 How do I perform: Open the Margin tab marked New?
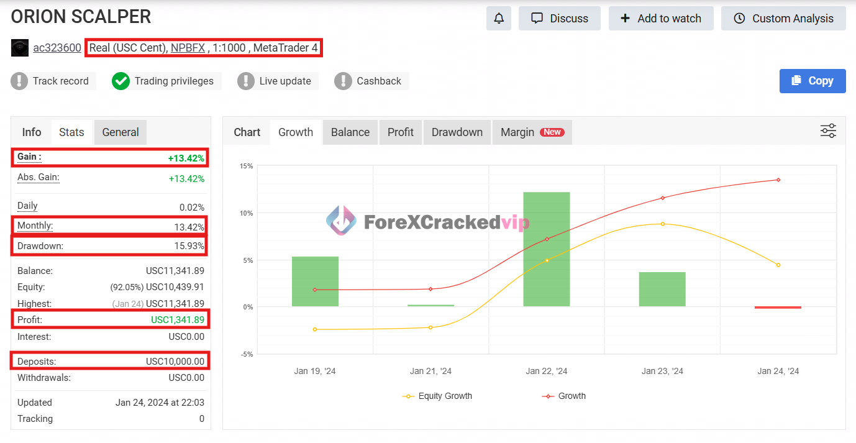pos(531,132)
